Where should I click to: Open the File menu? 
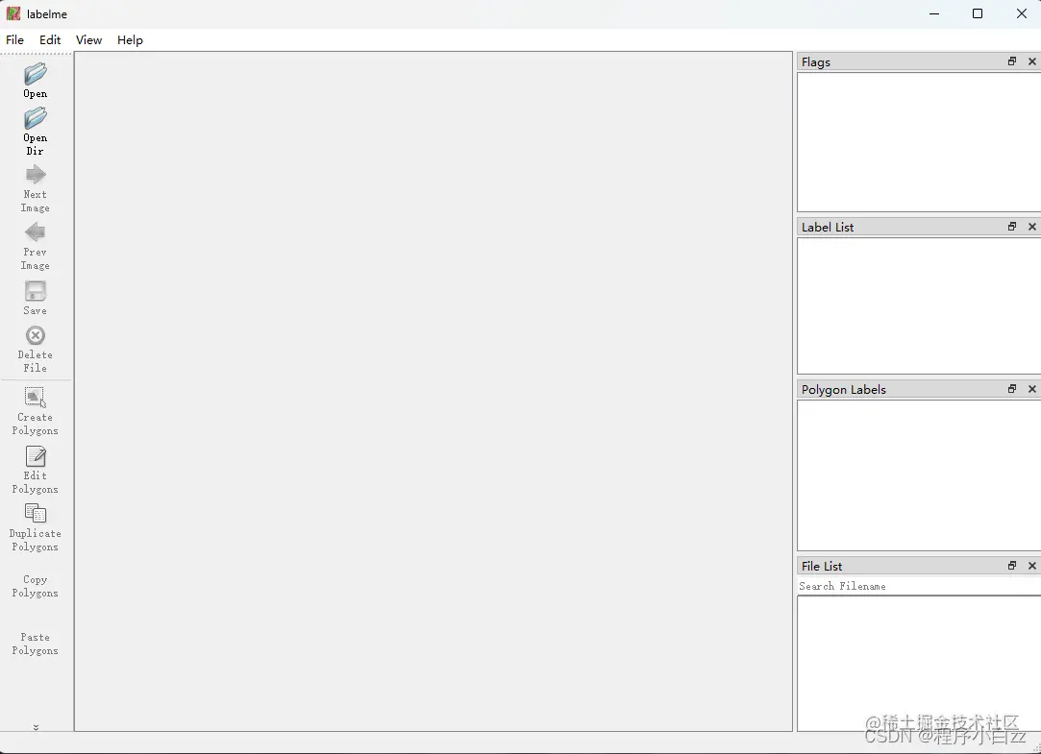pyautogui.click(x=14, y=39)
